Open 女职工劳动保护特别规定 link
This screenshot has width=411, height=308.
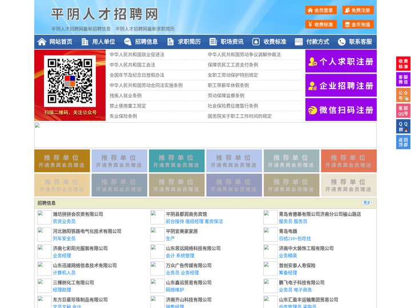point(233,75)
